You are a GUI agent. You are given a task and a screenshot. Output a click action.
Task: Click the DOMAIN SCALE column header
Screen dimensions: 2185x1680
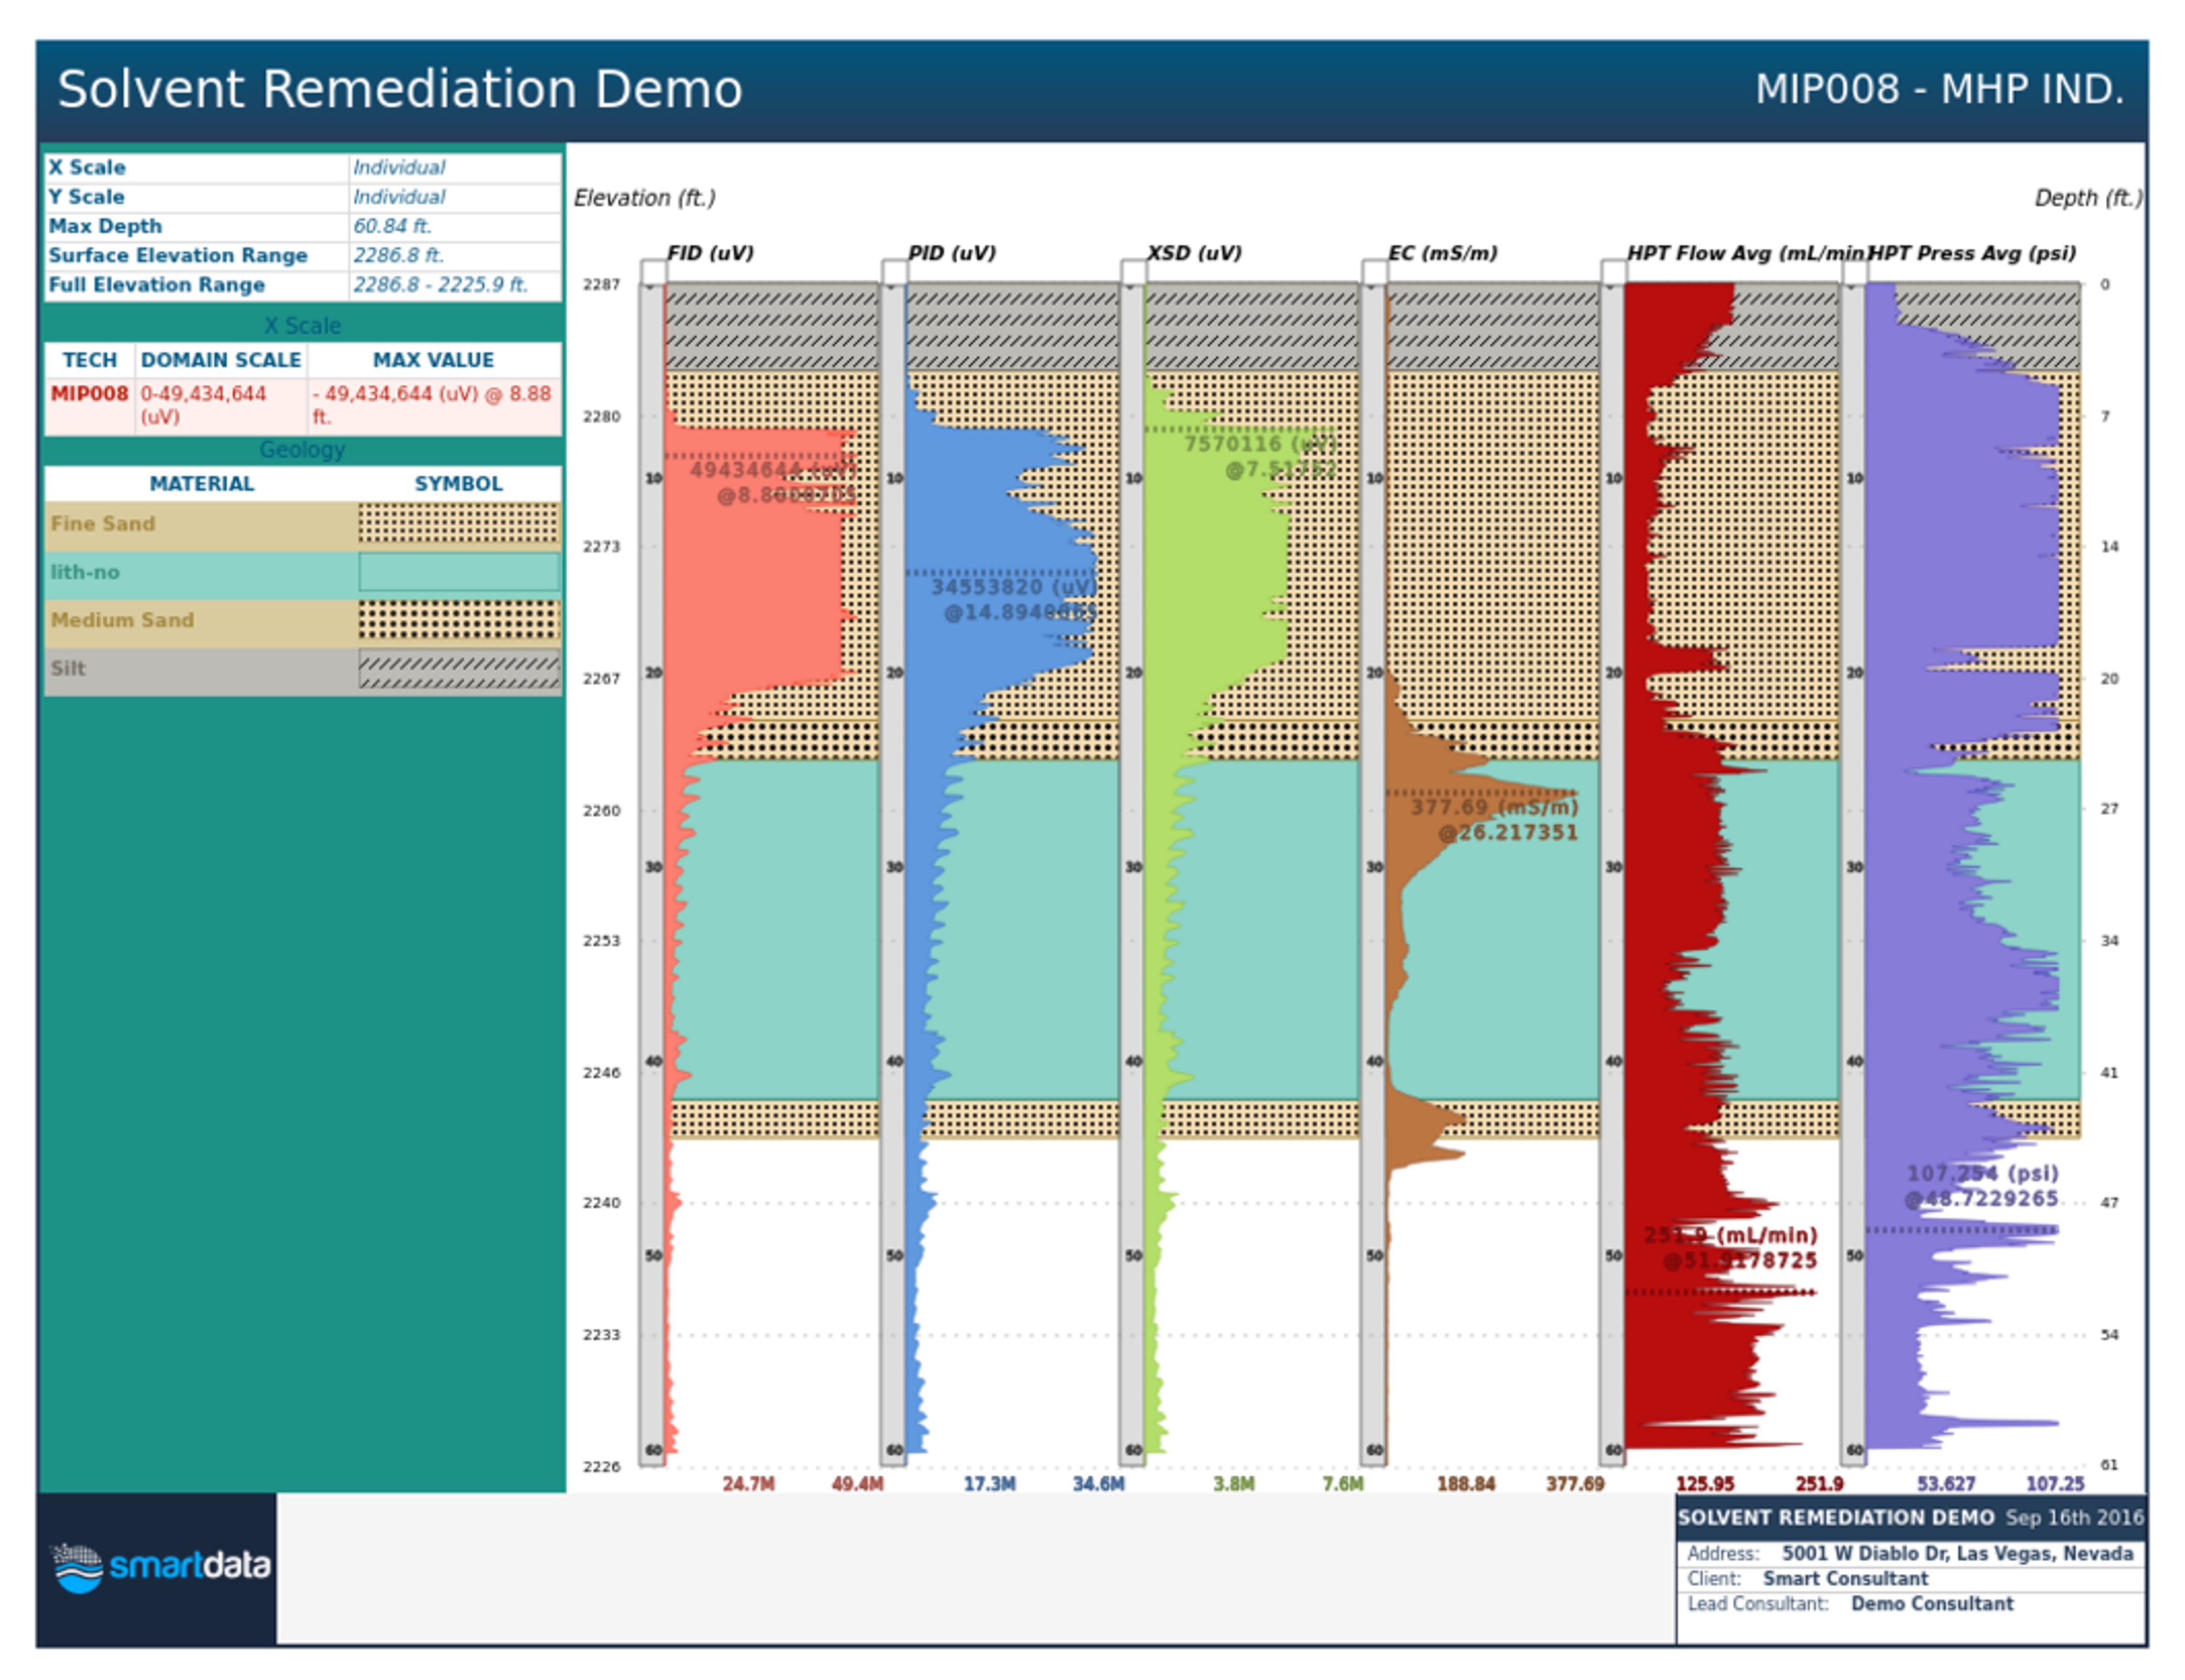click(221, 360)
